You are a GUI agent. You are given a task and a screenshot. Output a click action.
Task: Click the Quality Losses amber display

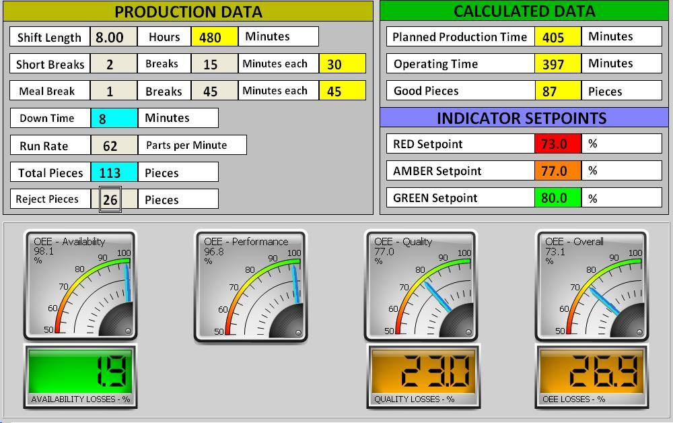click(423, 377)
